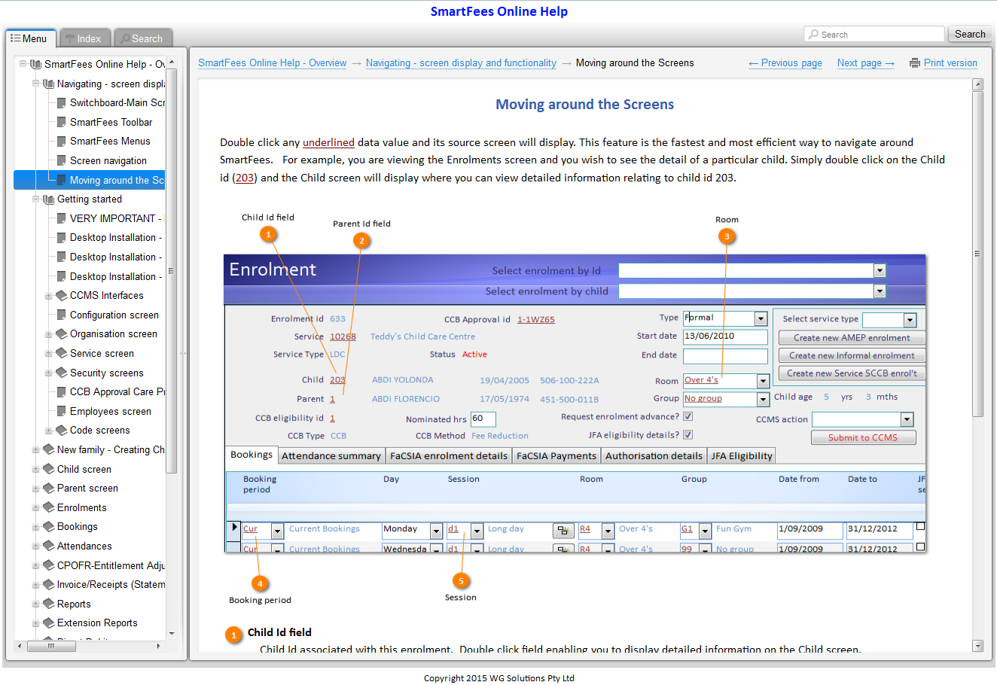
Task: Click the page icon beside Screen navigation
Action: (61, 160)
